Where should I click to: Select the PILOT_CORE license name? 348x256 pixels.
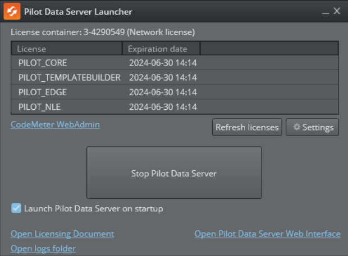[x=43, y=63]
